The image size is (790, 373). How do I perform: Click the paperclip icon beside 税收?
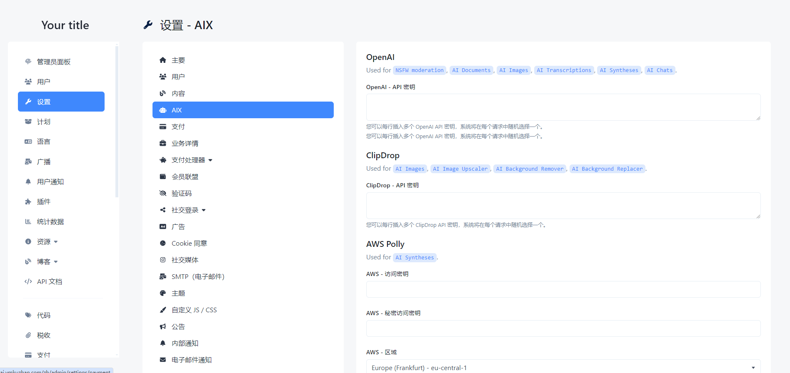tap(28, 335)
